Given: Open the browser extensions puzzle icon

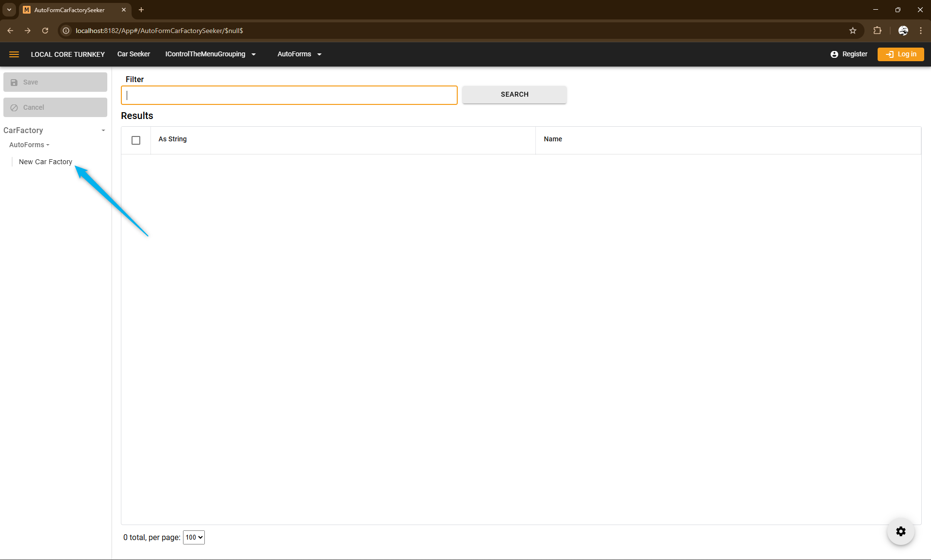Looking at the screenshot, I should coord(877,31).
